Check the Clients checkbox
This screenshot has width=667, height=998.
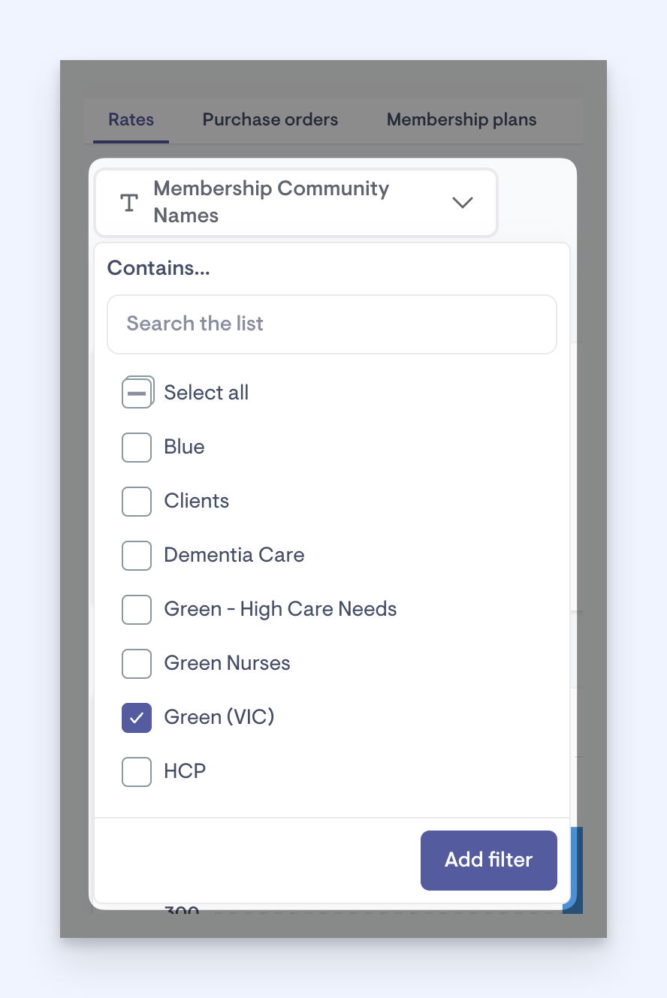point(137,501)
